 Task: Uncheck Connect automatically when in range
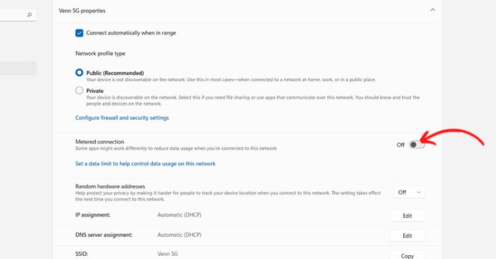79,33
